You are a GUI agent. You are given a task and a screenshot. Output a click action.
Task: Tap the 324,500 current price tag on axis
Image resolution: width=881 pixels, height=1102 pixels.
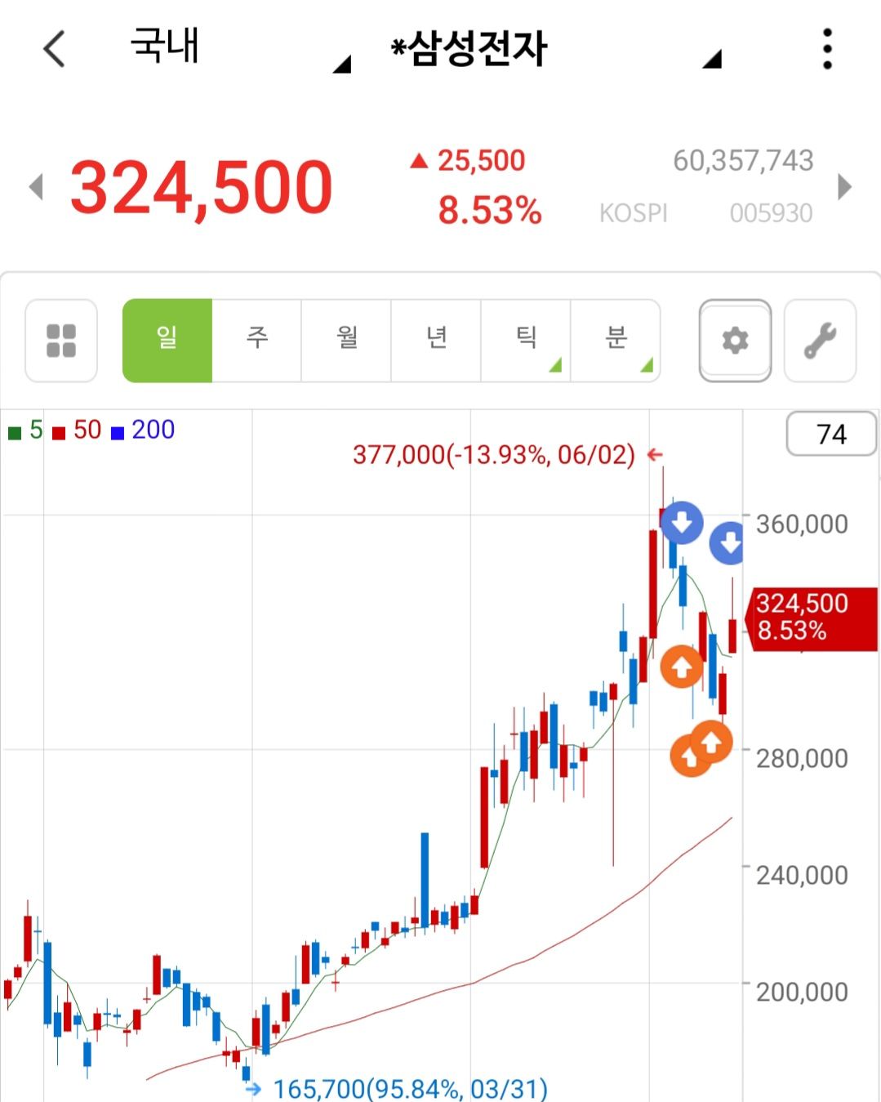pos(812,618)
